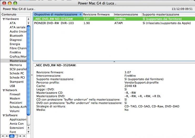This screenshot has width=195, height=138.
Task: Select Applicazioni under Software
Action: coord(18,120)
